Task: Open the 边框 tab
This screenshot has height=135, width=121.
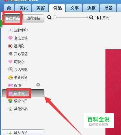Action: [x=91, y=8]
